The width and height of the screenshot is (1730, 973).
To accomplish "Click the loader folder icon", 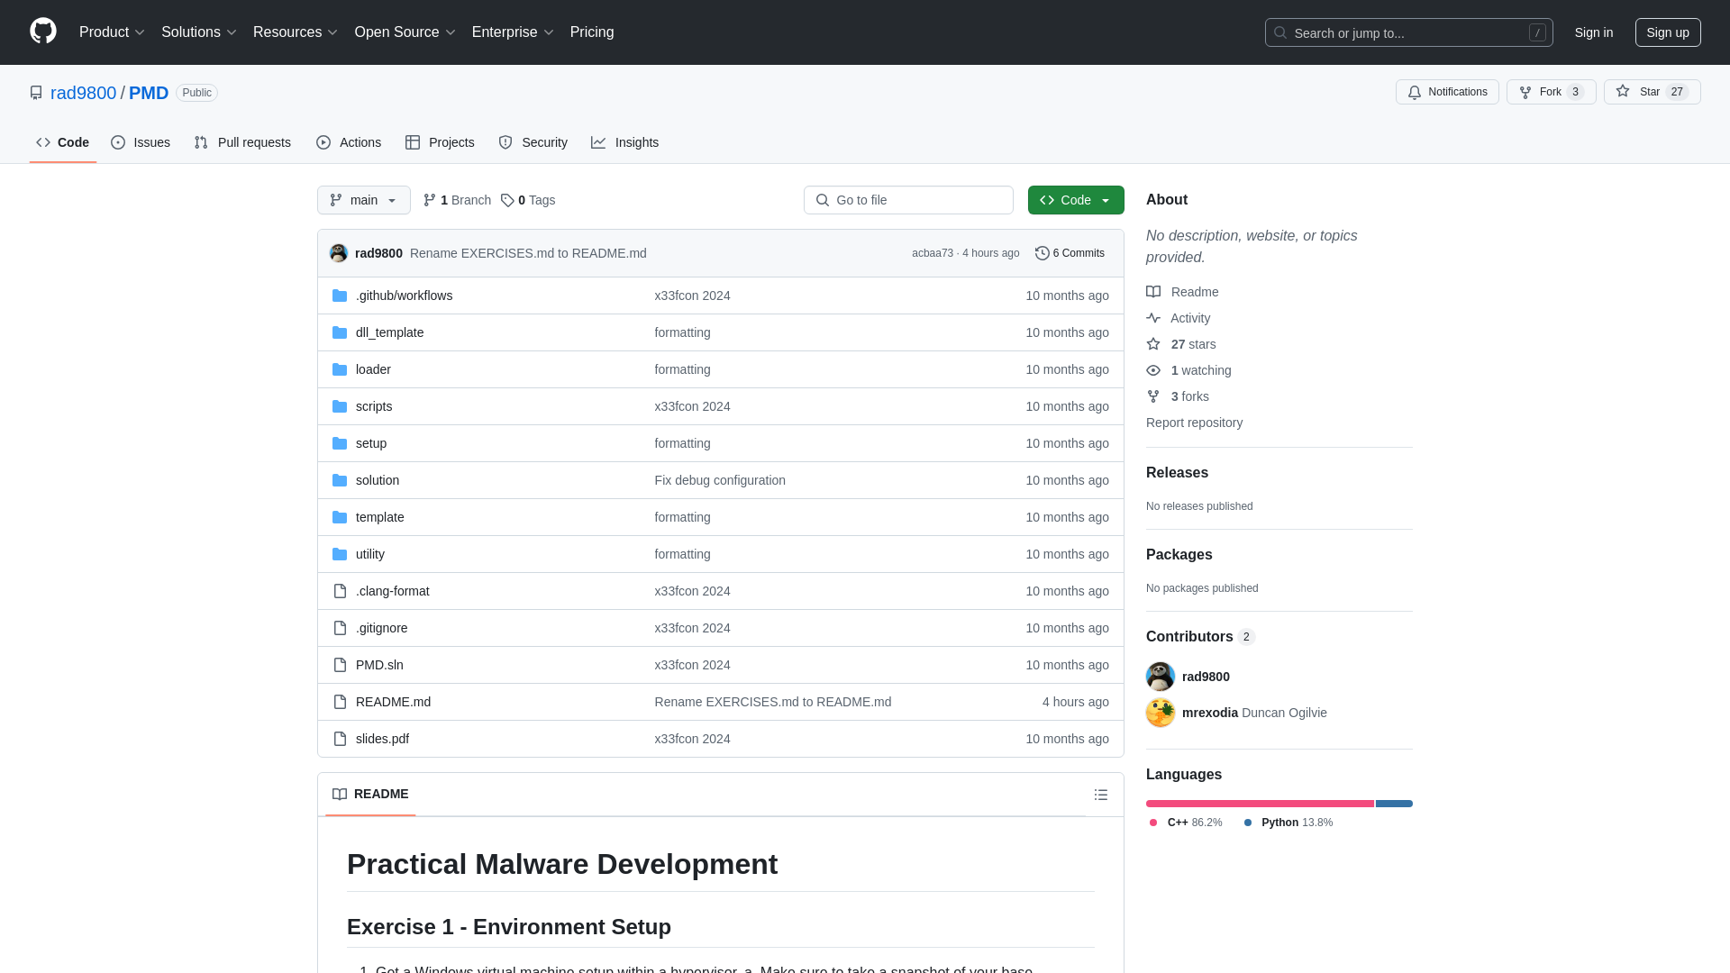I will click(x=340, y=369).
